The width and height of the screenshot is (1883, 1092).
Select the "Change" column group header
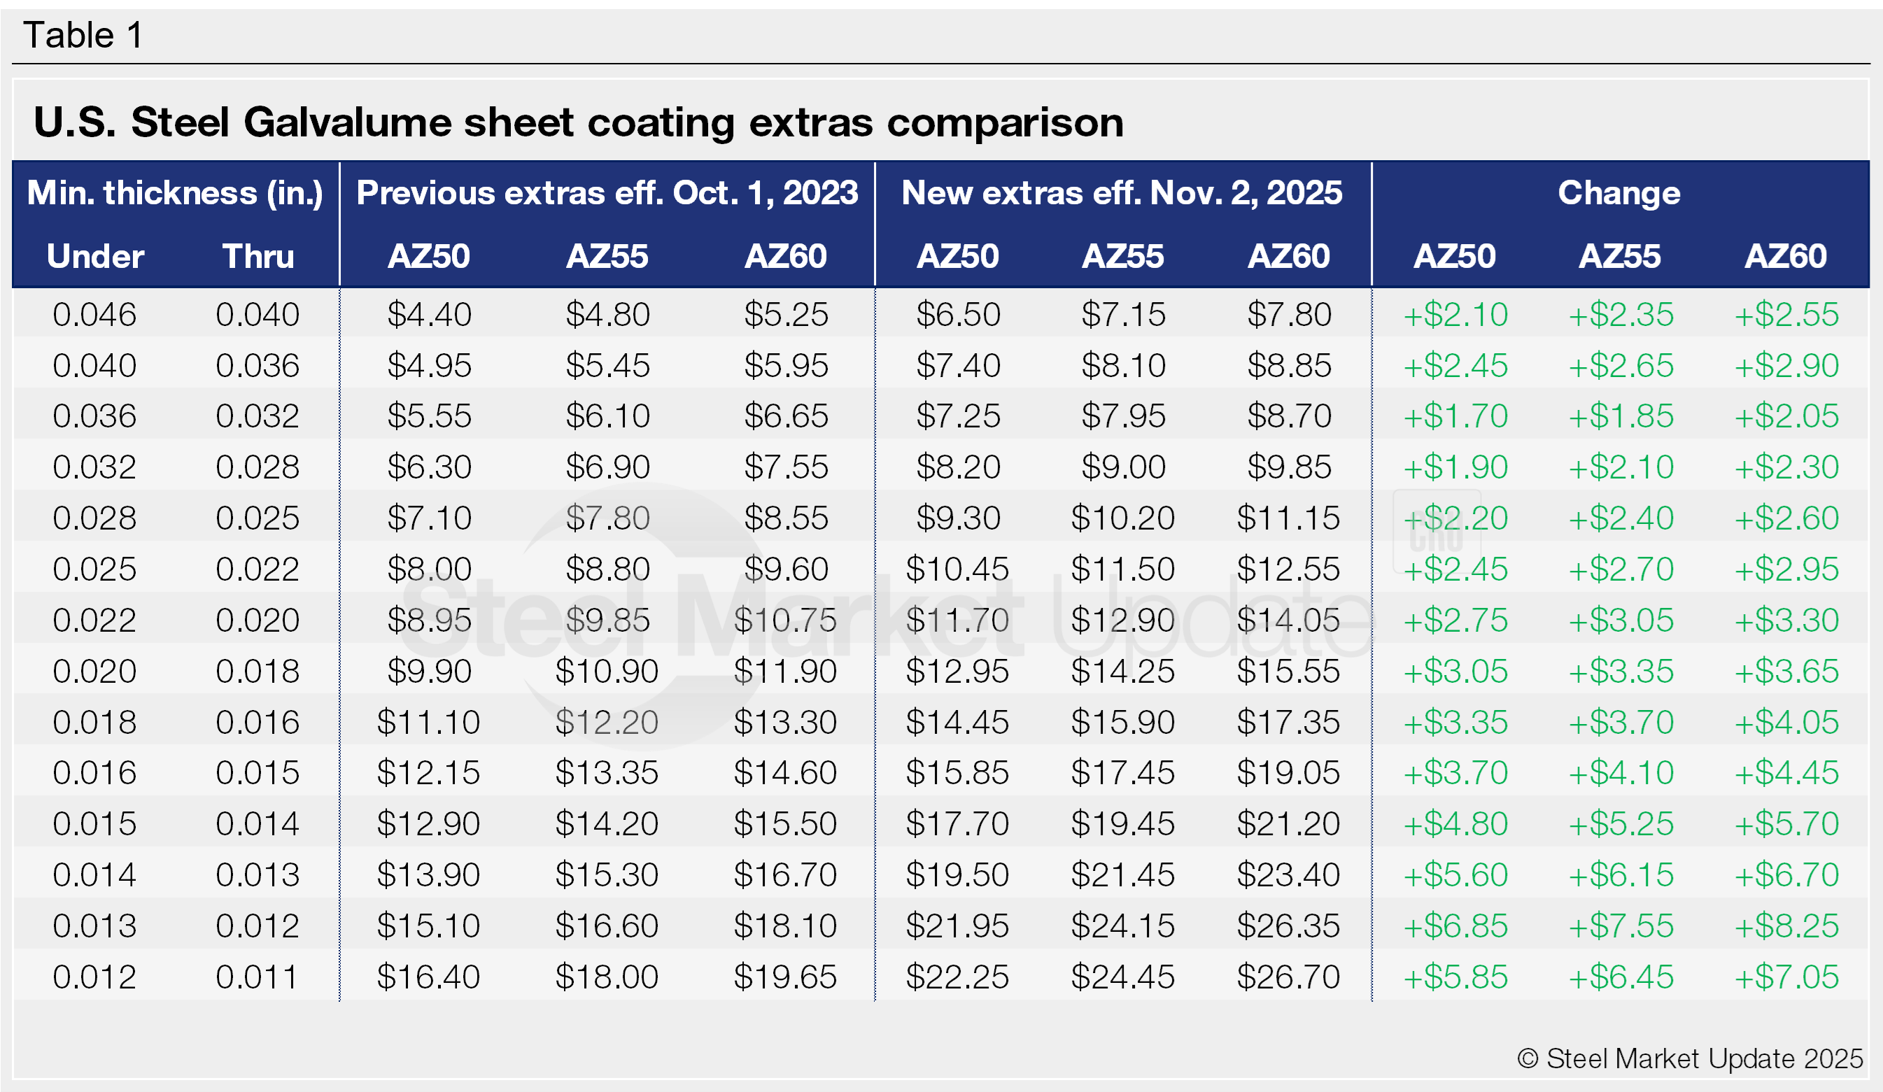coord(1618,194)
